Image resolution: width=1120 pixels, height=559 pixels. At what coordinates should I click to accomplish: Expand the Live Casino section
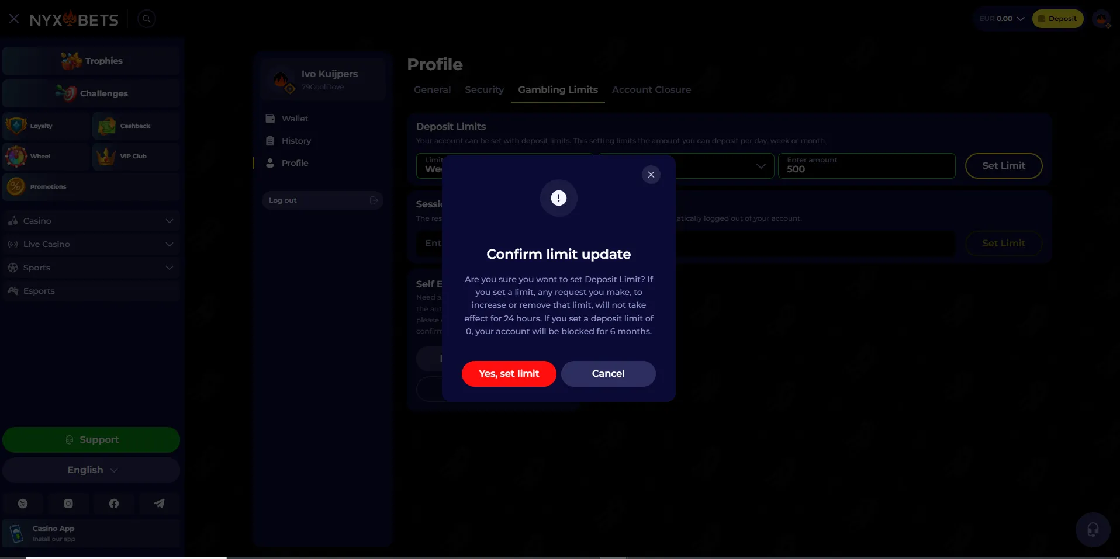(91, 244)
